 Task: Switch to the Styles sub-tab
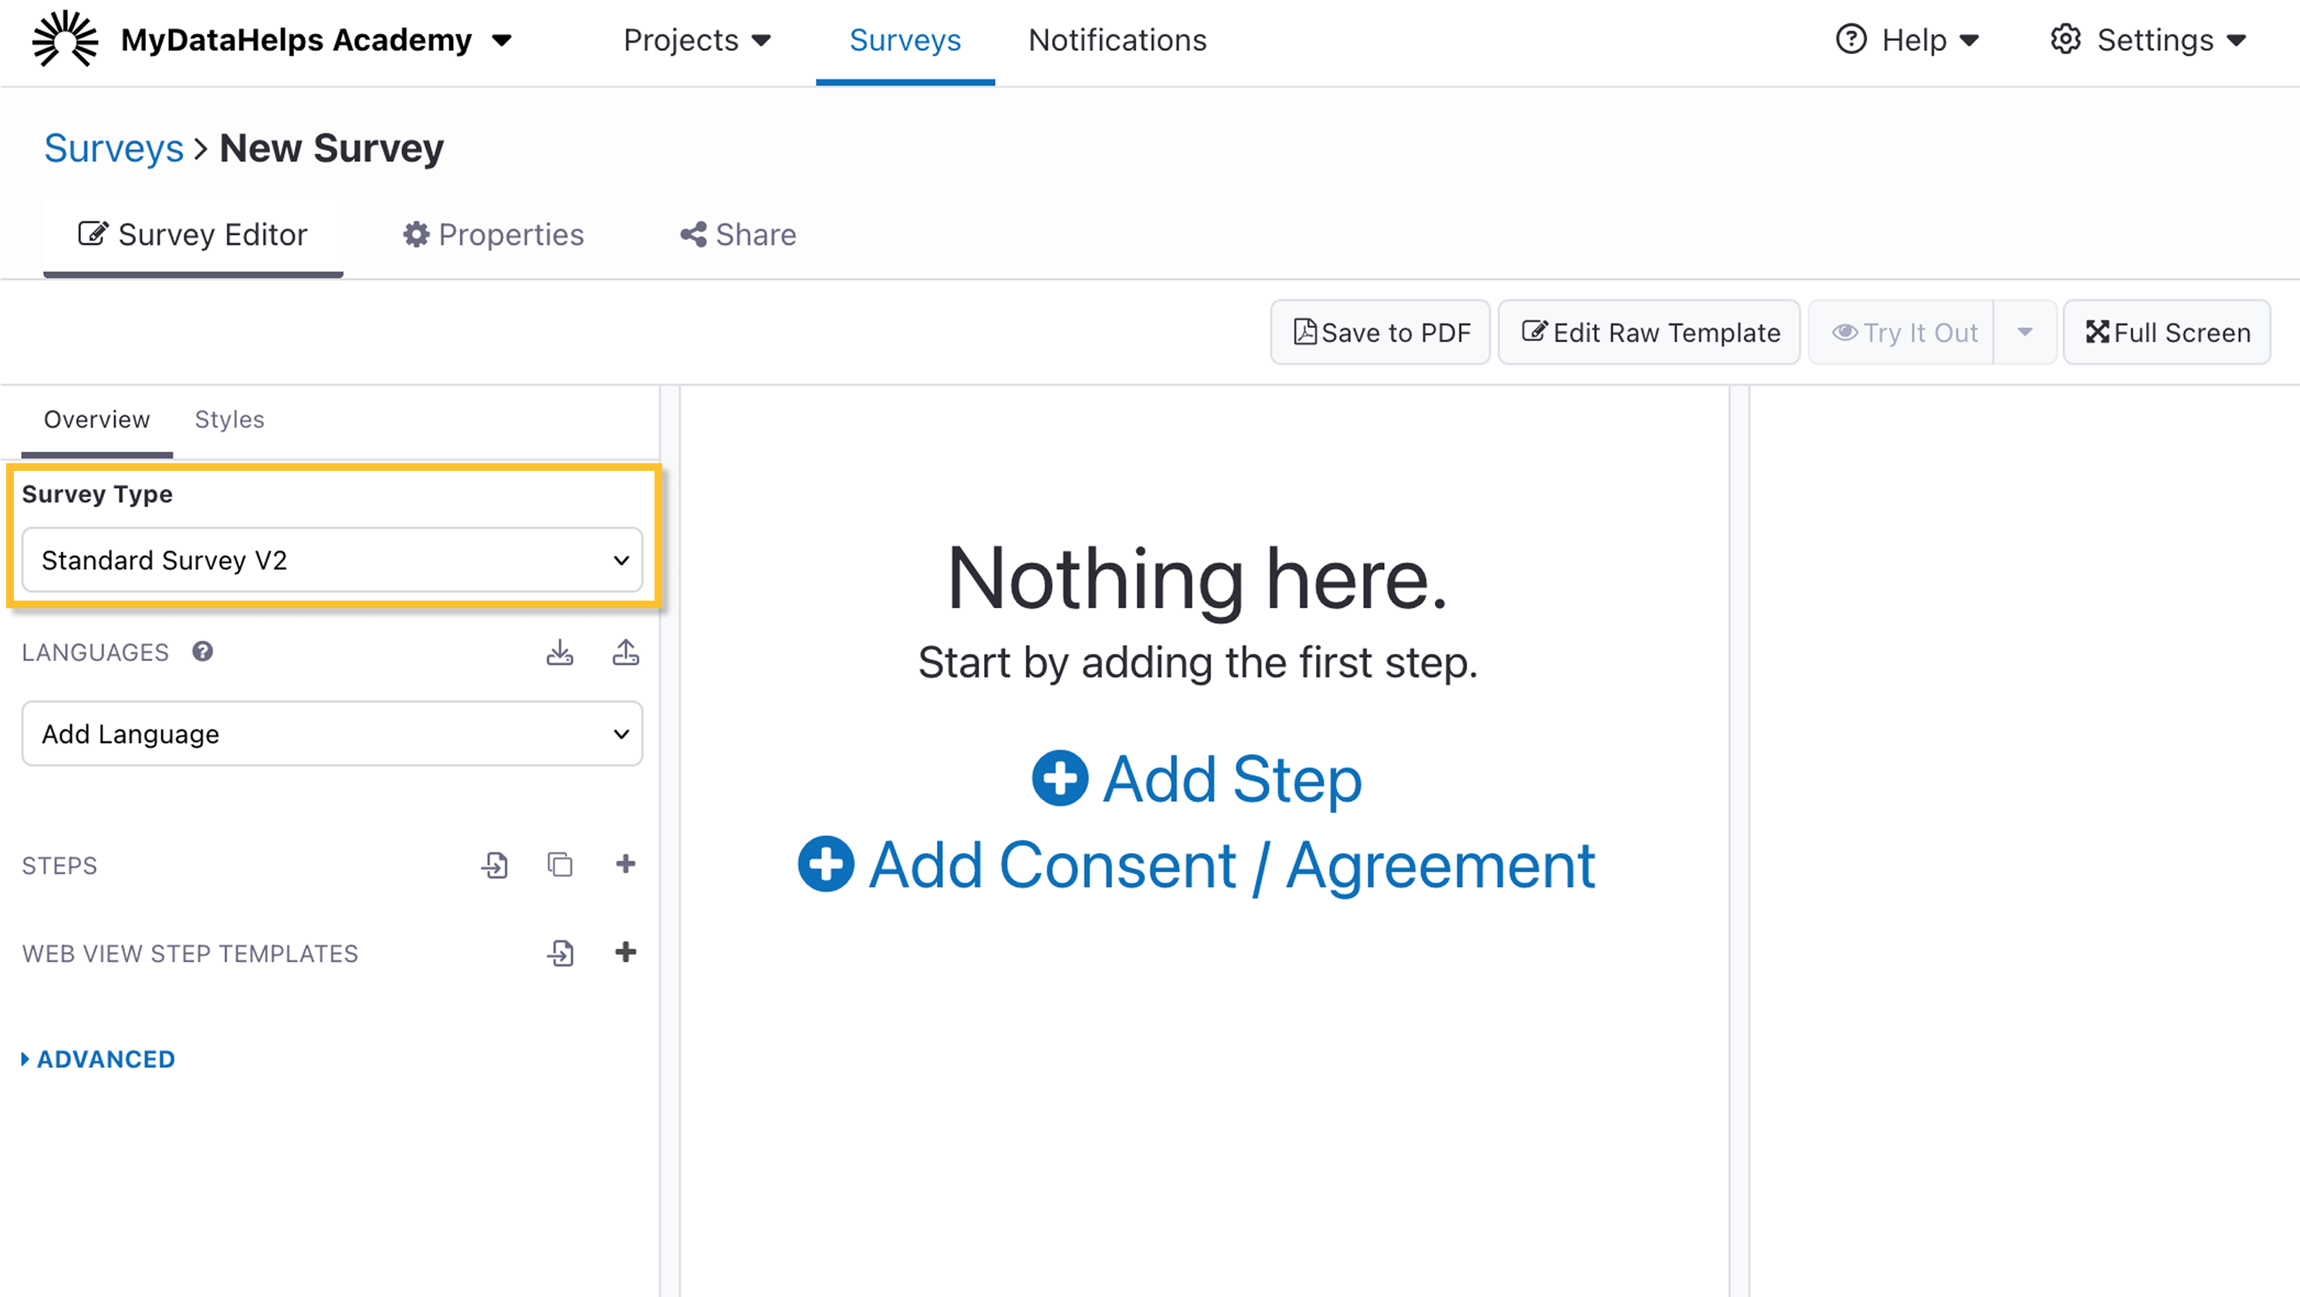[229, 420]
